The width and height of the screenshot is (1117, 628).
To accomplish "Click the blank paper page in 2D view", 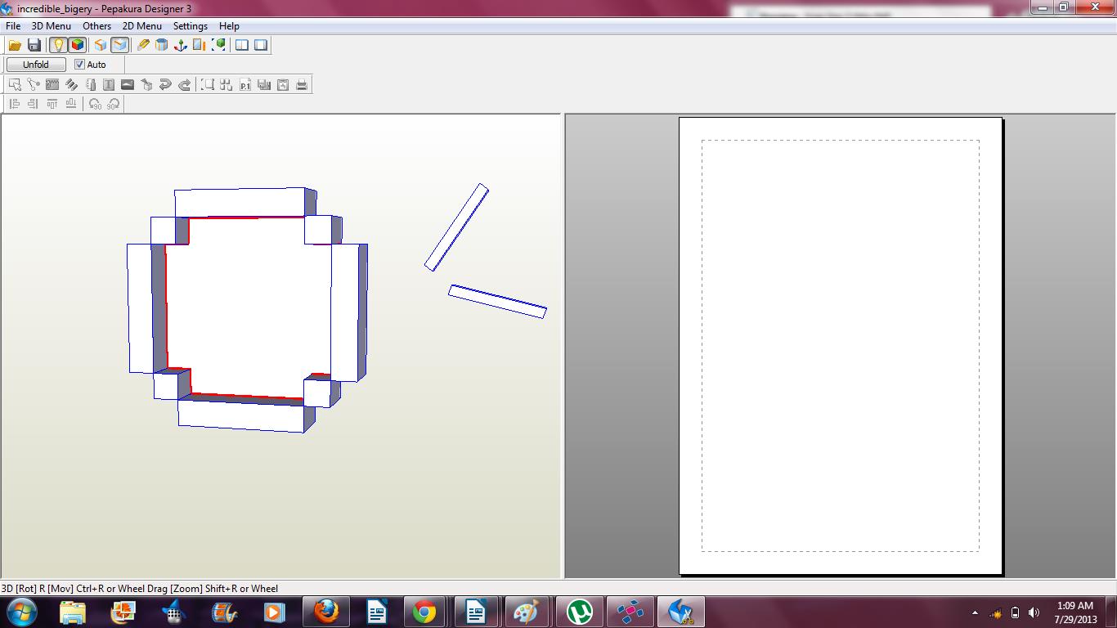I will point(841,346).
